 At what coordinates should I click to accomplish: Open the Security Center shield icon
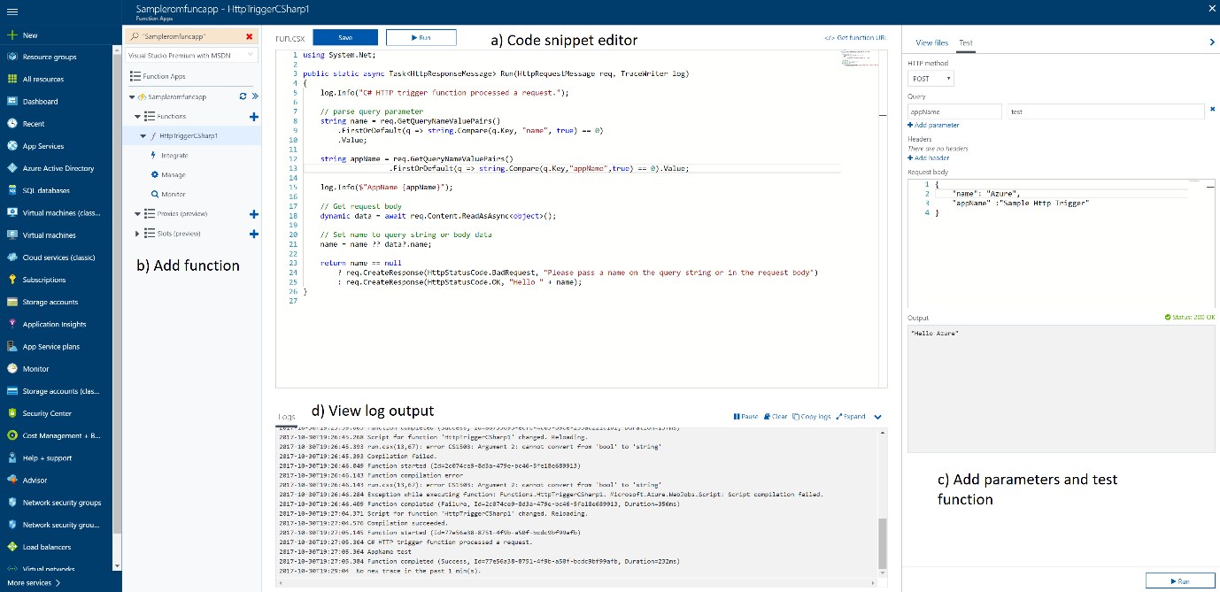12,413
